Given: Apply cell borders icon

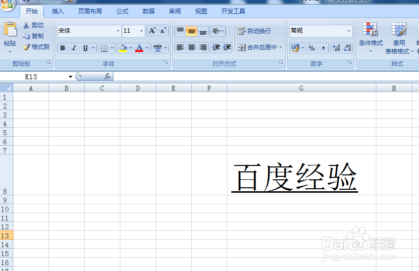Looking at the screenshot, I should click(x=104, y=48).
